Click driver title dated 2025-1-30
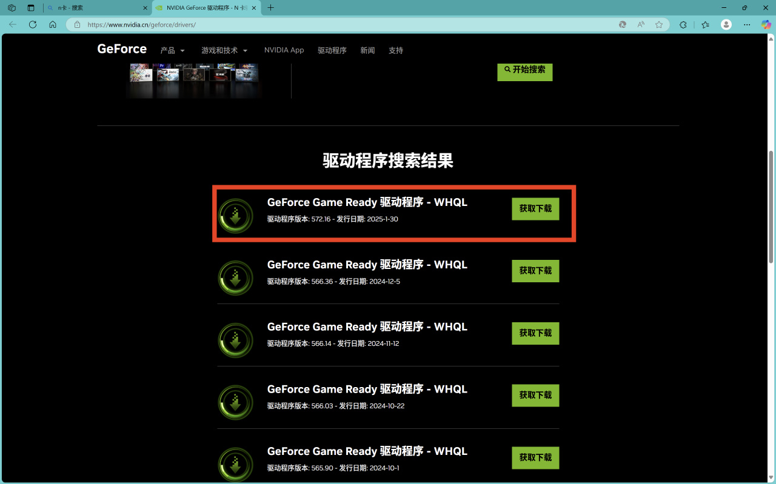Screen dimensions: 776x484 (367, 202)
